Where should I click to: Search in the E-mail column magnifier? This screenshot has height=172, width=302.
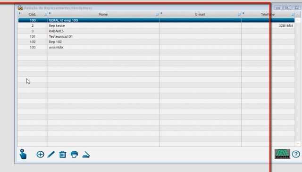point(239,15)
